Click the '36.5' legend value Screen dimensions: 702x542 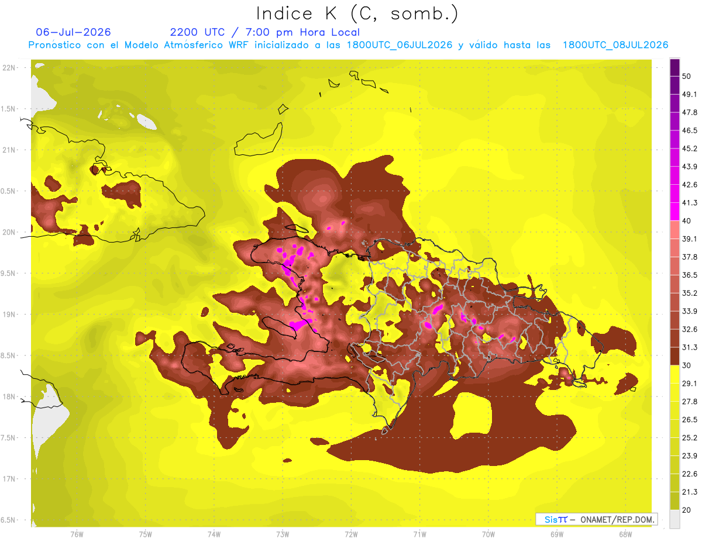(x=690, y=275)
